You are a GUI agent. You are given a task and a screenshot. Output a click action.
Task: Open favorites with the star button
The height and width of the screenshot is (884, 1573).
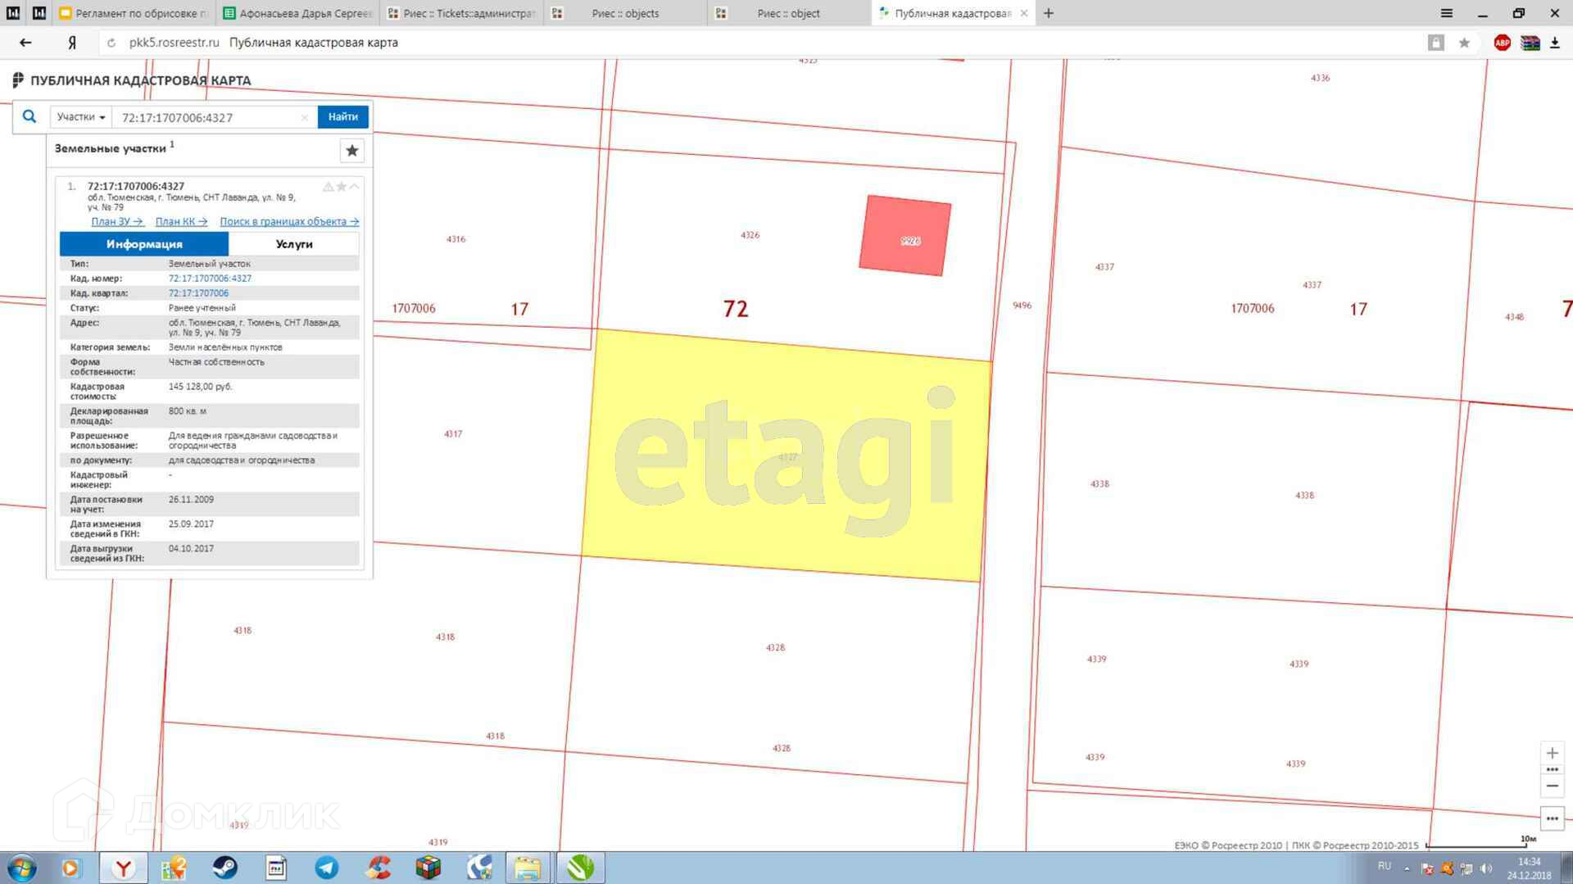pyautogui.click(x=352, y=151)
